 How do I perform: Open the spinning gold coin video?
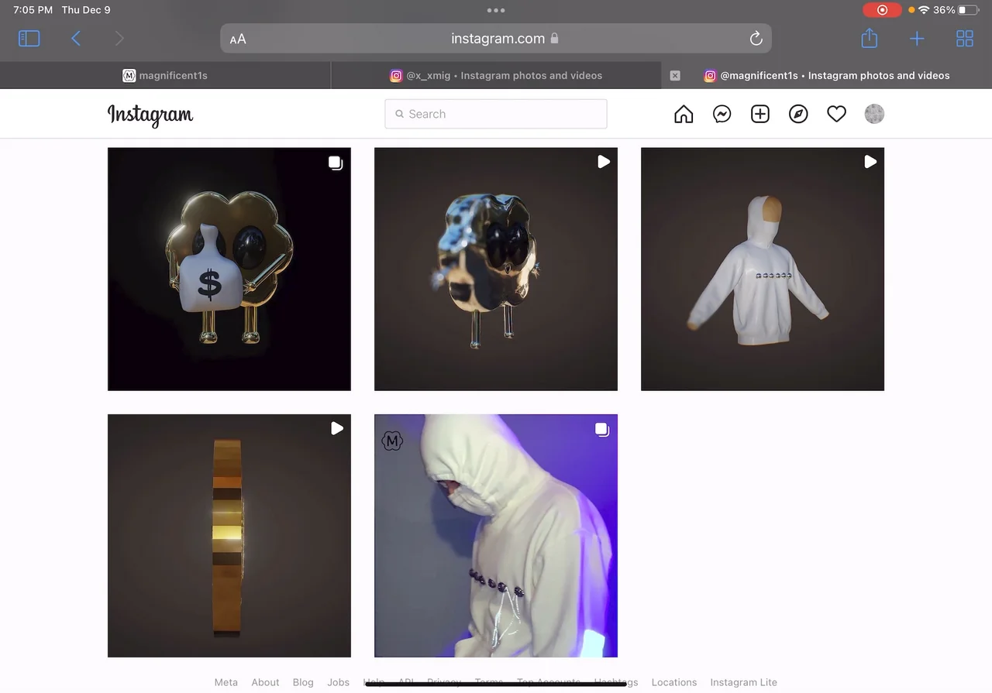click(x=229, y=536)
